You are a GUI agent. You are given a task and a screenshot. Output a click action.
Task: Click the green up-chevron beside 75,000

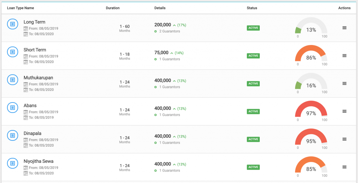coord(171,53)
